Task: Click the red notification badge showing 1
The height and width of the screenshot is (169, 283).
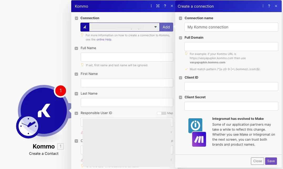Action: [60, 91]
